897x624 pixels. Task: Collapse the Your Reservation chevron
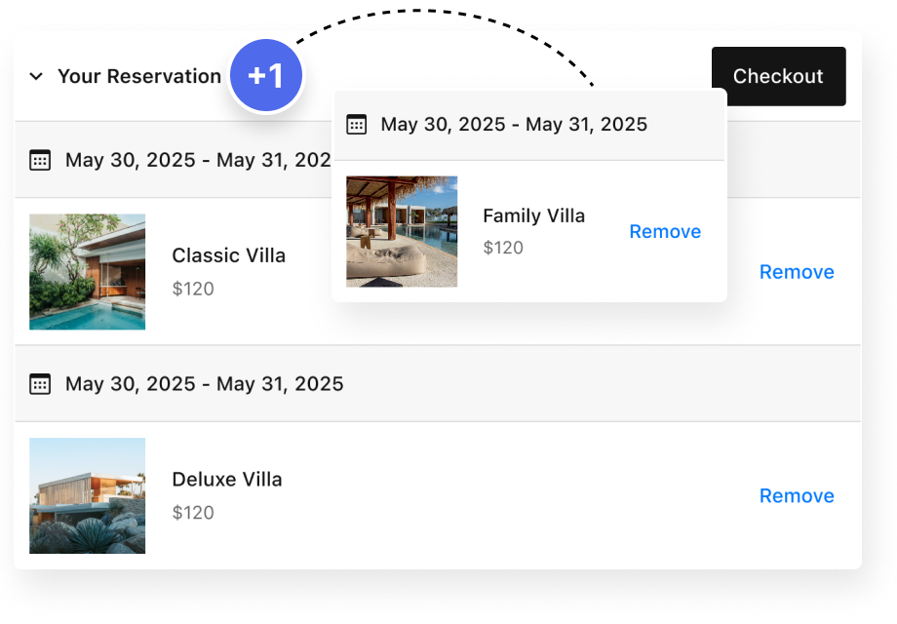(36, 76)
